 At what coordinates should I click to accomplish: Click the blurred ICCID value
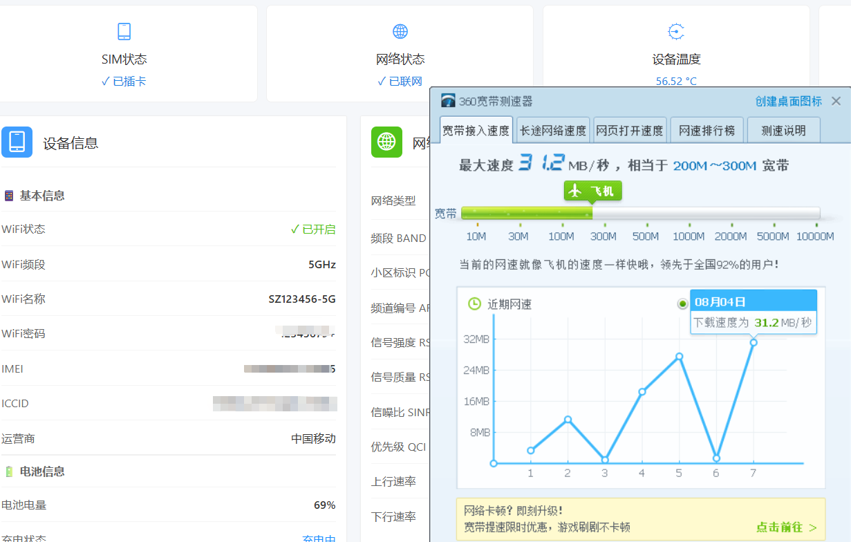(x=274, y=404)
